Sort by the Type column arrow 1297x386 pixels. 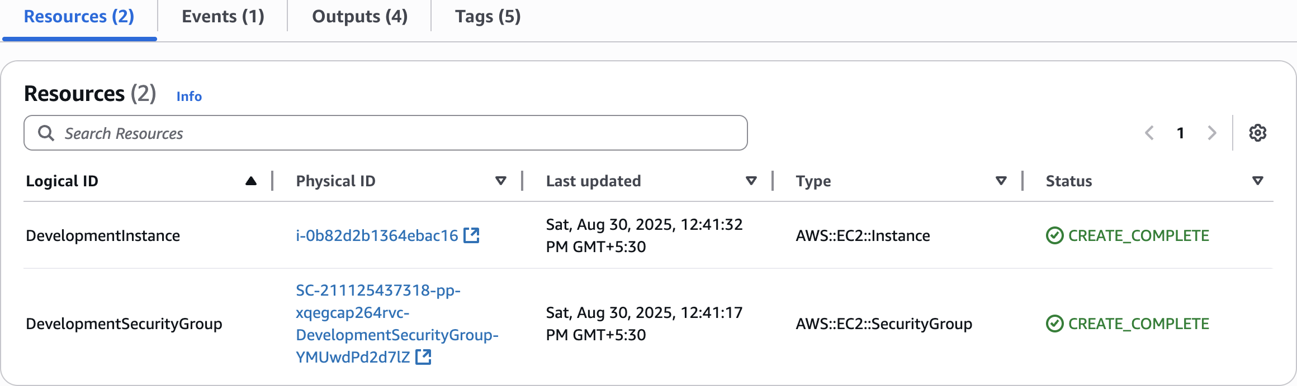pos(1001,181)
